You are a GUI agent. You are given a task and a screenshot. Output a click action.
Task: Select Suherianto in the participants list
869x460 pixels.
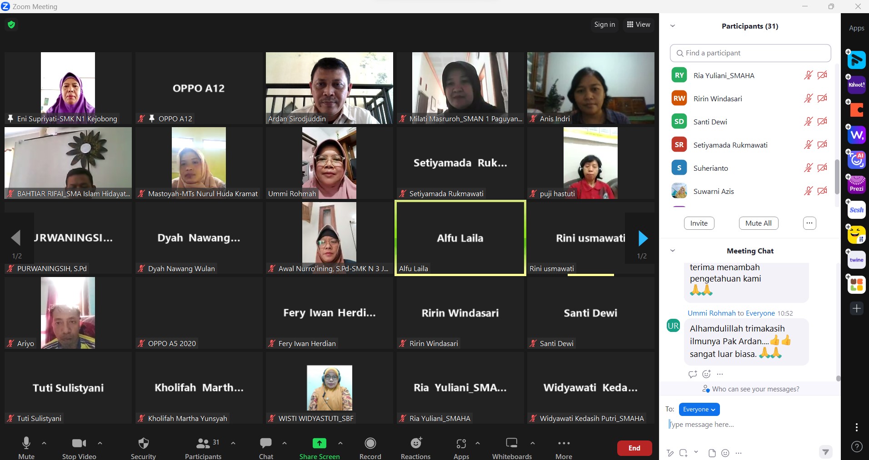pyautogui.click(x=750, y=168)
